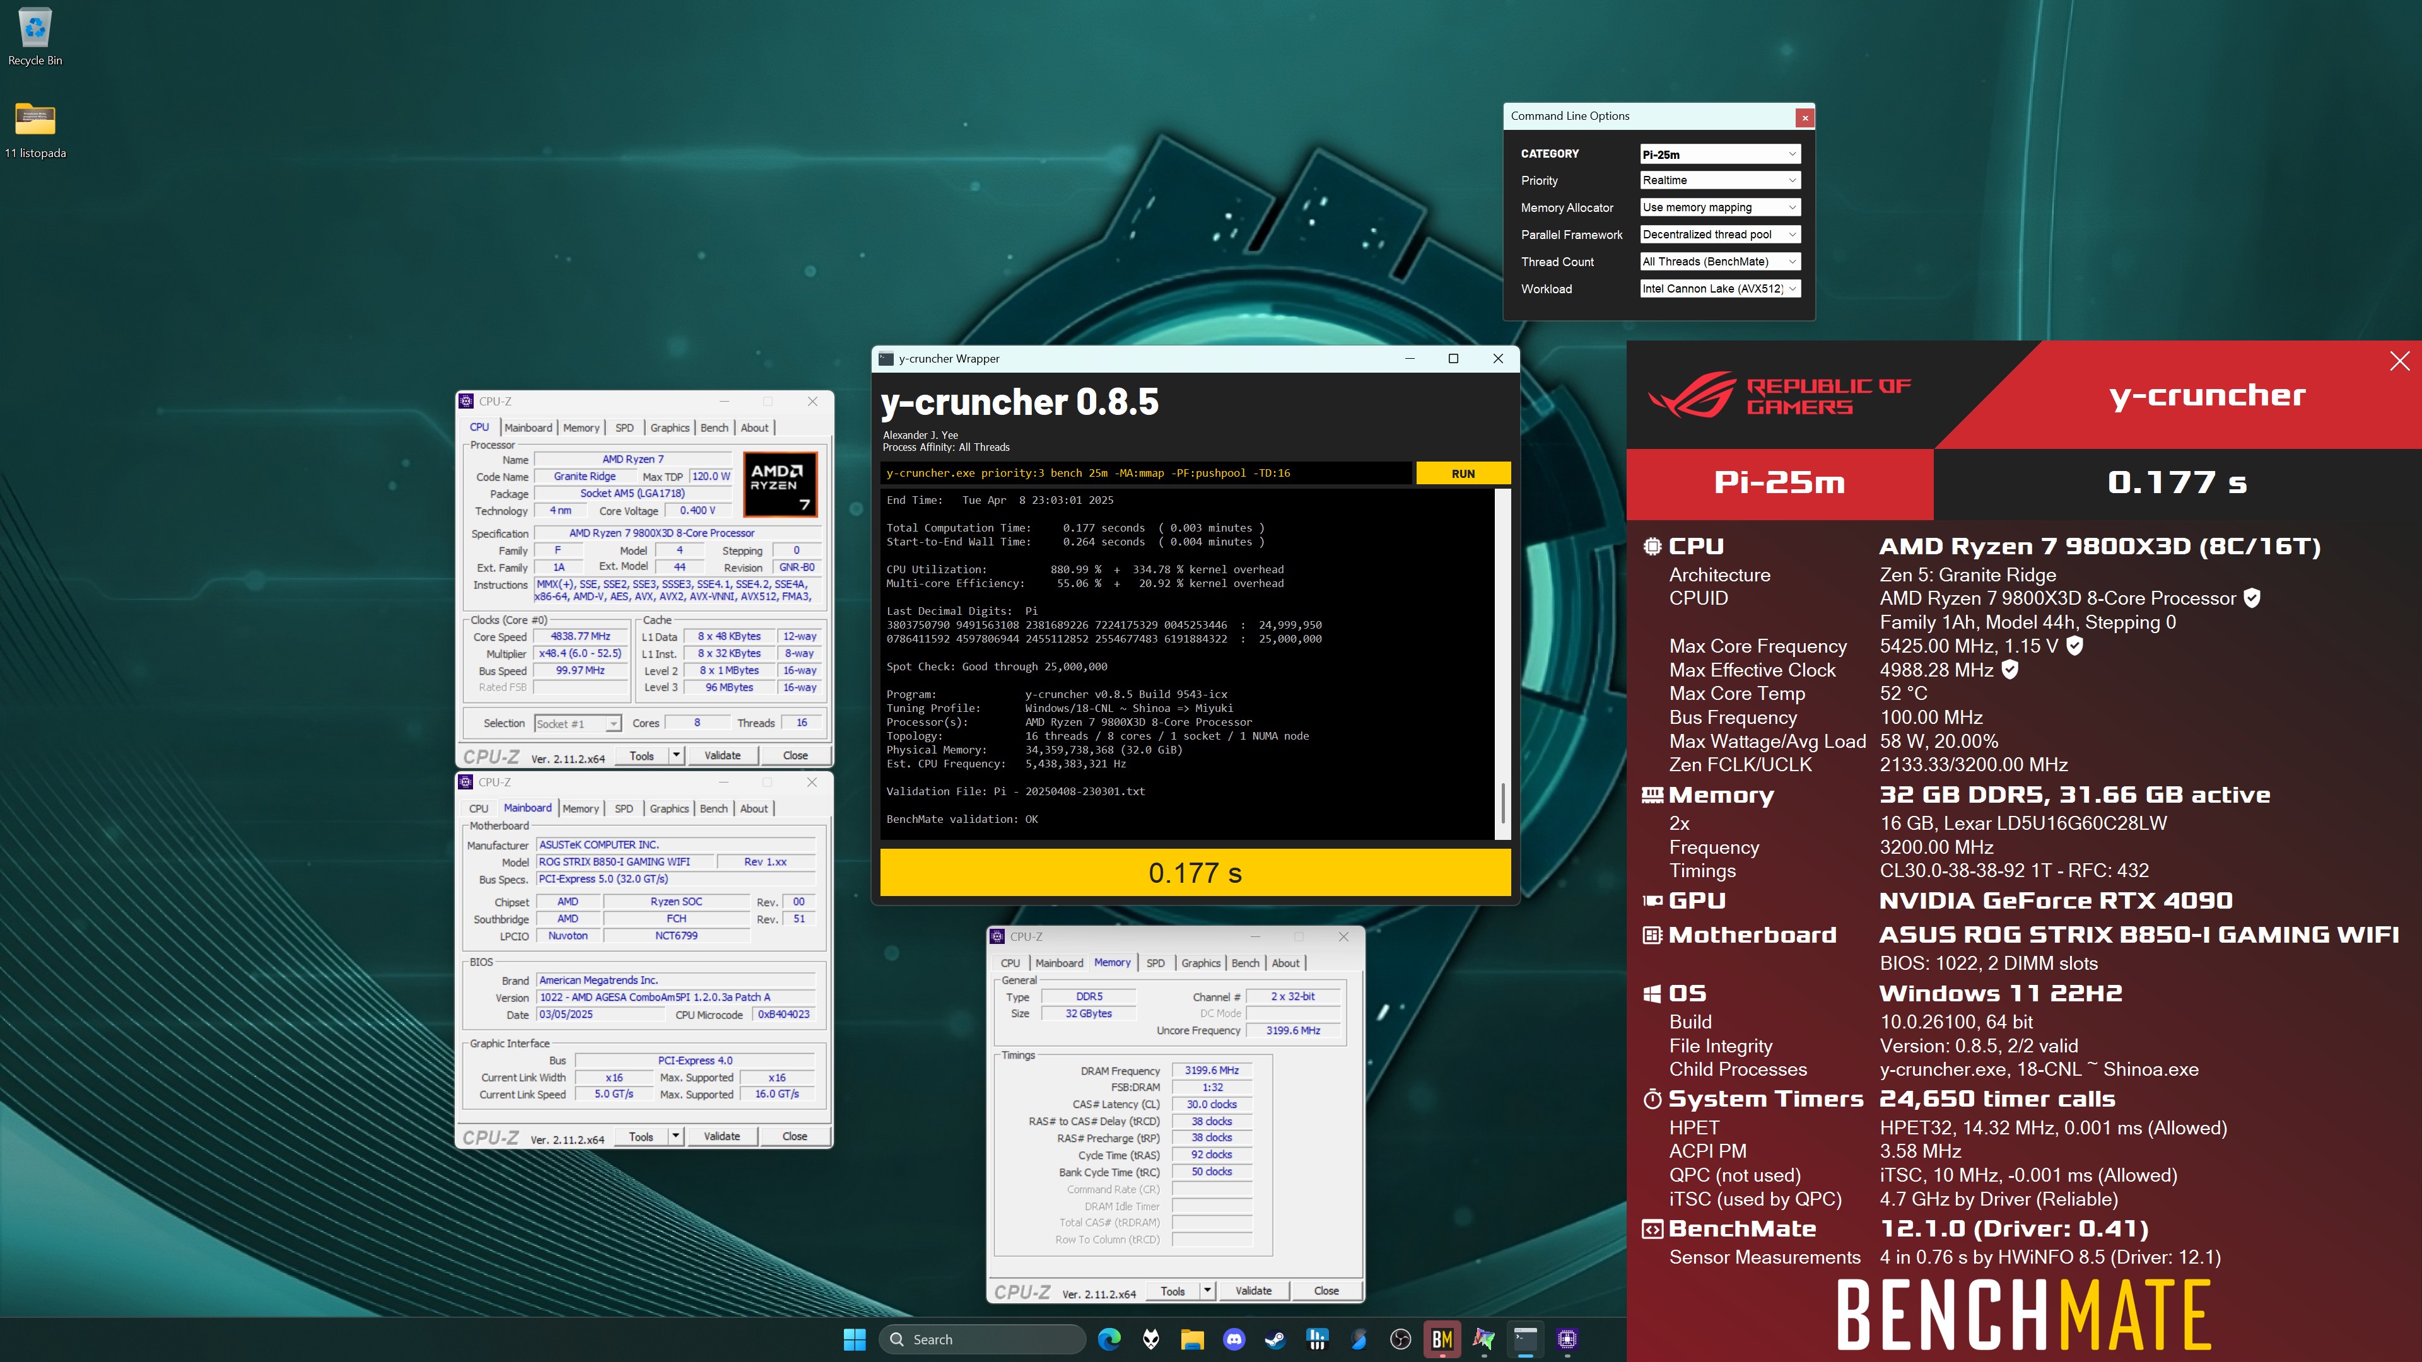2422x1362 pixels.
Task: Click the y-cruncher command line input field
Action: (1146, 473)
